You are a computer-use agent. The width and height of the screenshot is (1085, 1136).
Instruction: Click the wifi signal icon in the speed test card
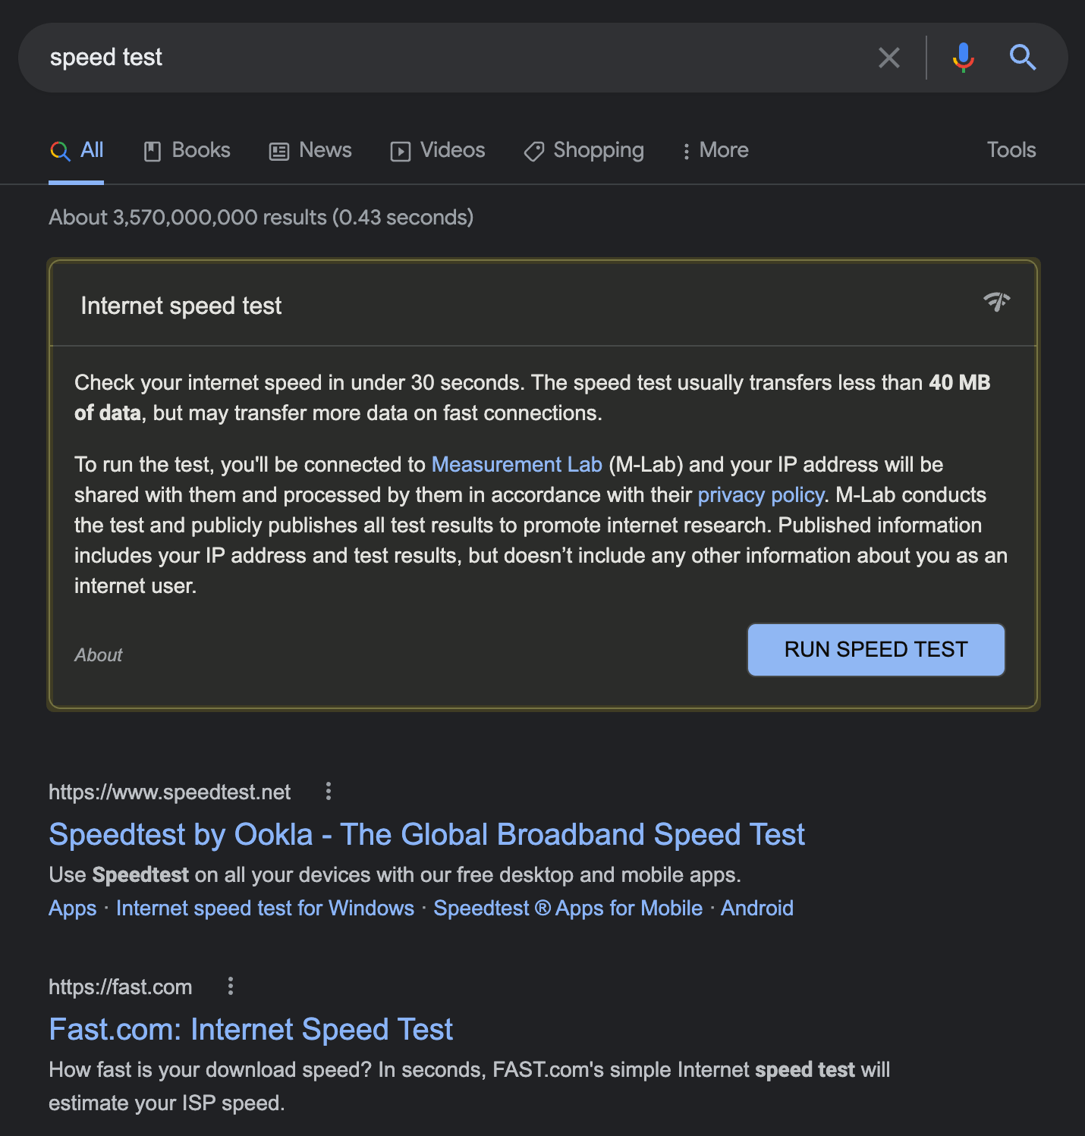(x=996, y=302)
